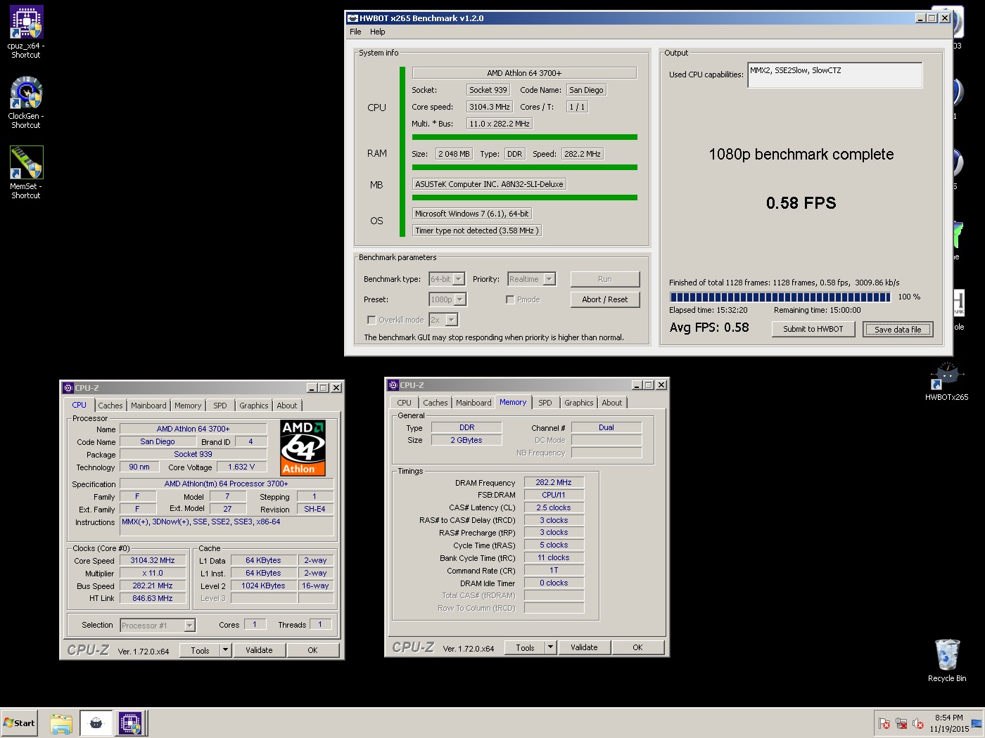Click Validate in Memory CPU-Z window
The width and height of the screenshot is (985, 738).
coord(584,647)
